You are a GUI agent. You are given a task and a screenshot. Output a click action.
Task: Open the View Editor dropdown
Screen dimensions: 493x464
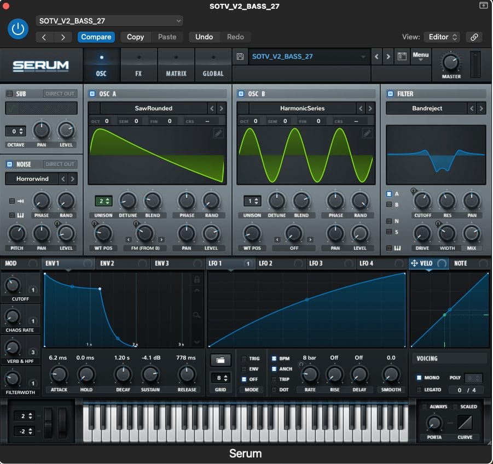pos(442,37)
